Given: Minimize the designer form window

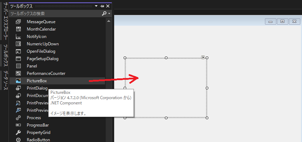Looking at the screenshot, I should [270, 21].
